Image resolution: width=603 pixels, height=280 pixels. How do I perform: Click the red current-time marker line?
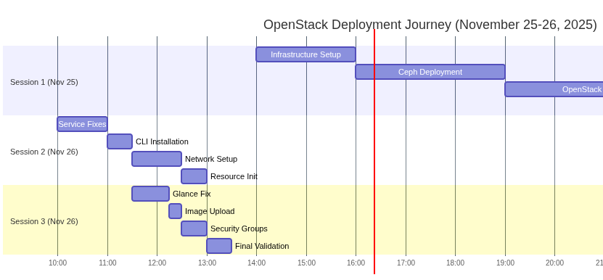(374, 152)
